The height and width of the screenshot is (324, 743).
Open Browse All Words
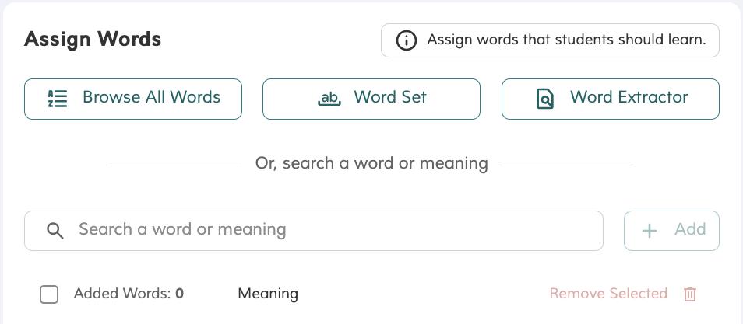[133, 99]
